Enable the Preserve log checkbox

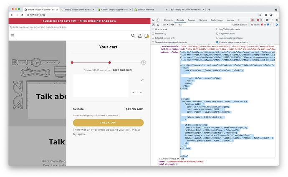(x=153, y=33)
